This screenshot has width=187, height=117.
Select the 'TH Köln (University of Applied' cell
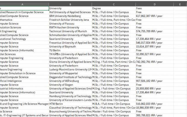[x=70, y=54]
